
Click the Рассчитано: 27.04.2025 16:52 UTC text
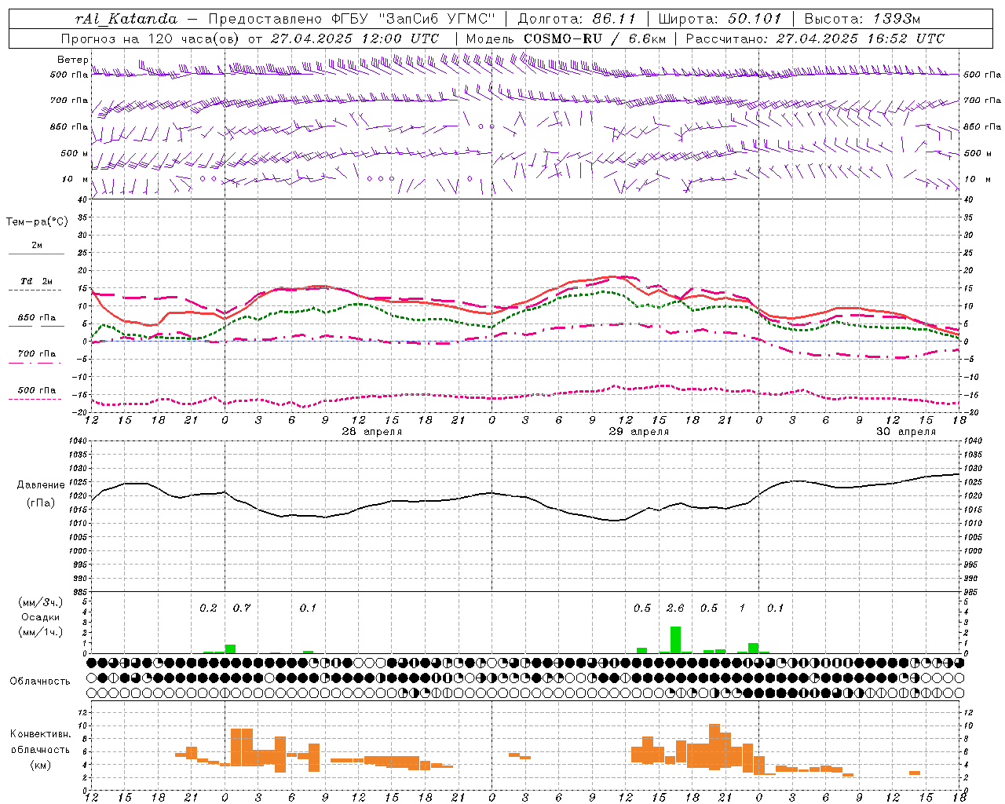coord(815,38)
